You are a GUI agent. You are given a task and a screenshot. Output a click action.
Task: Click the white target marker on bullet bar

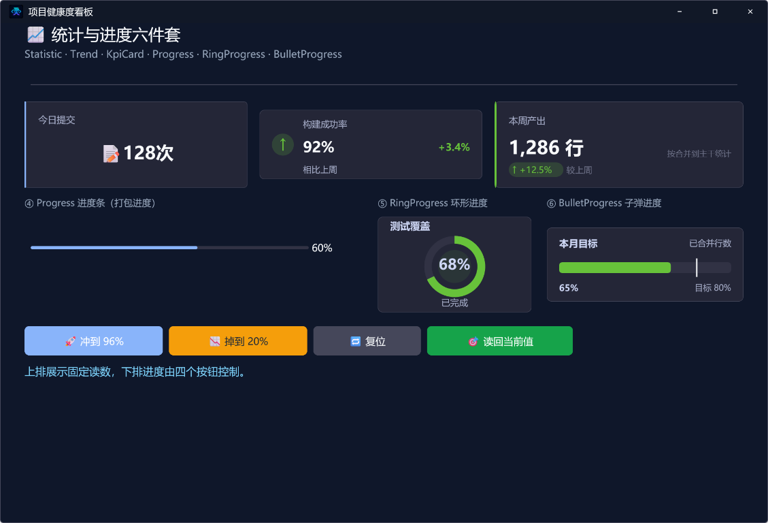point(697,268)
